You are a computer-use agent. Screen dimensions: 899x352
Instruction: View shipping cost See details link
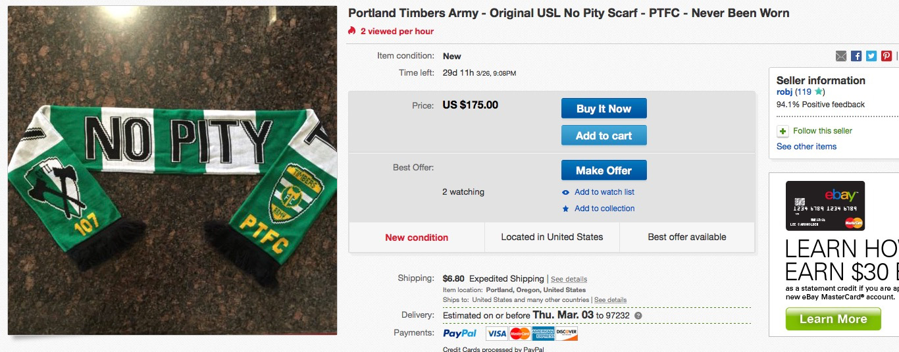[x=569, y=279]
